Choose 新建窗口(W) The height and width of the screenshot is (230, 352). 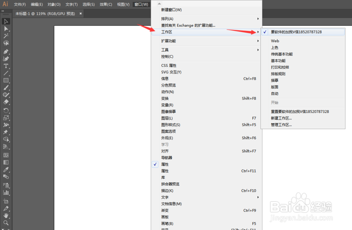tap(206, 10)
